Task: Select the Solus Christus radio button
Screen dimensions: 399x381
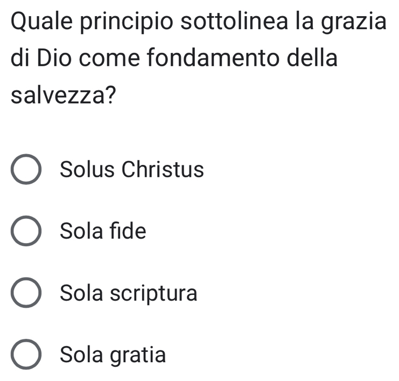Action: [25, 170]
